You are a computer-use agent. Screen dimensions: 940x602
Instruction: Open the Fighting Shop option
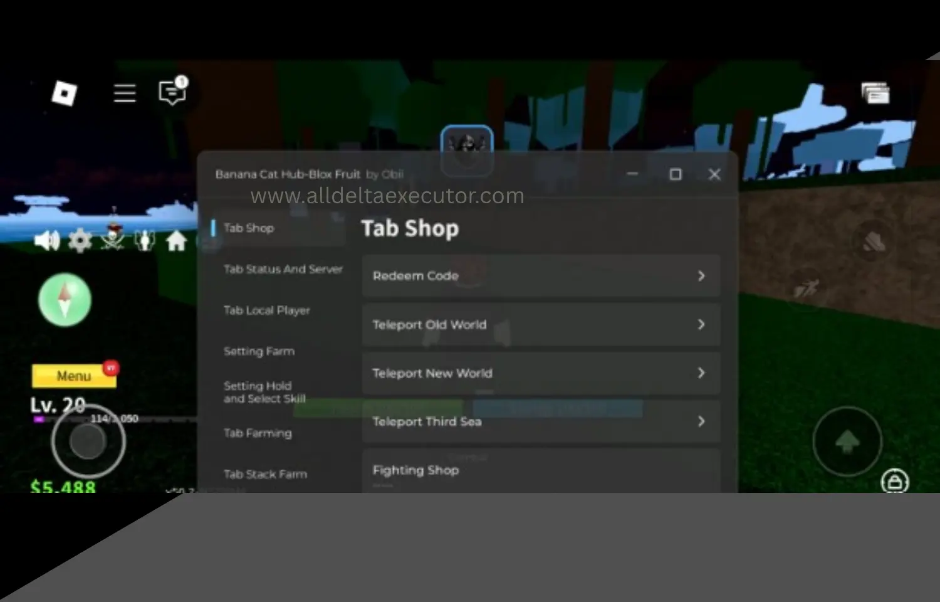click(541, 471)
